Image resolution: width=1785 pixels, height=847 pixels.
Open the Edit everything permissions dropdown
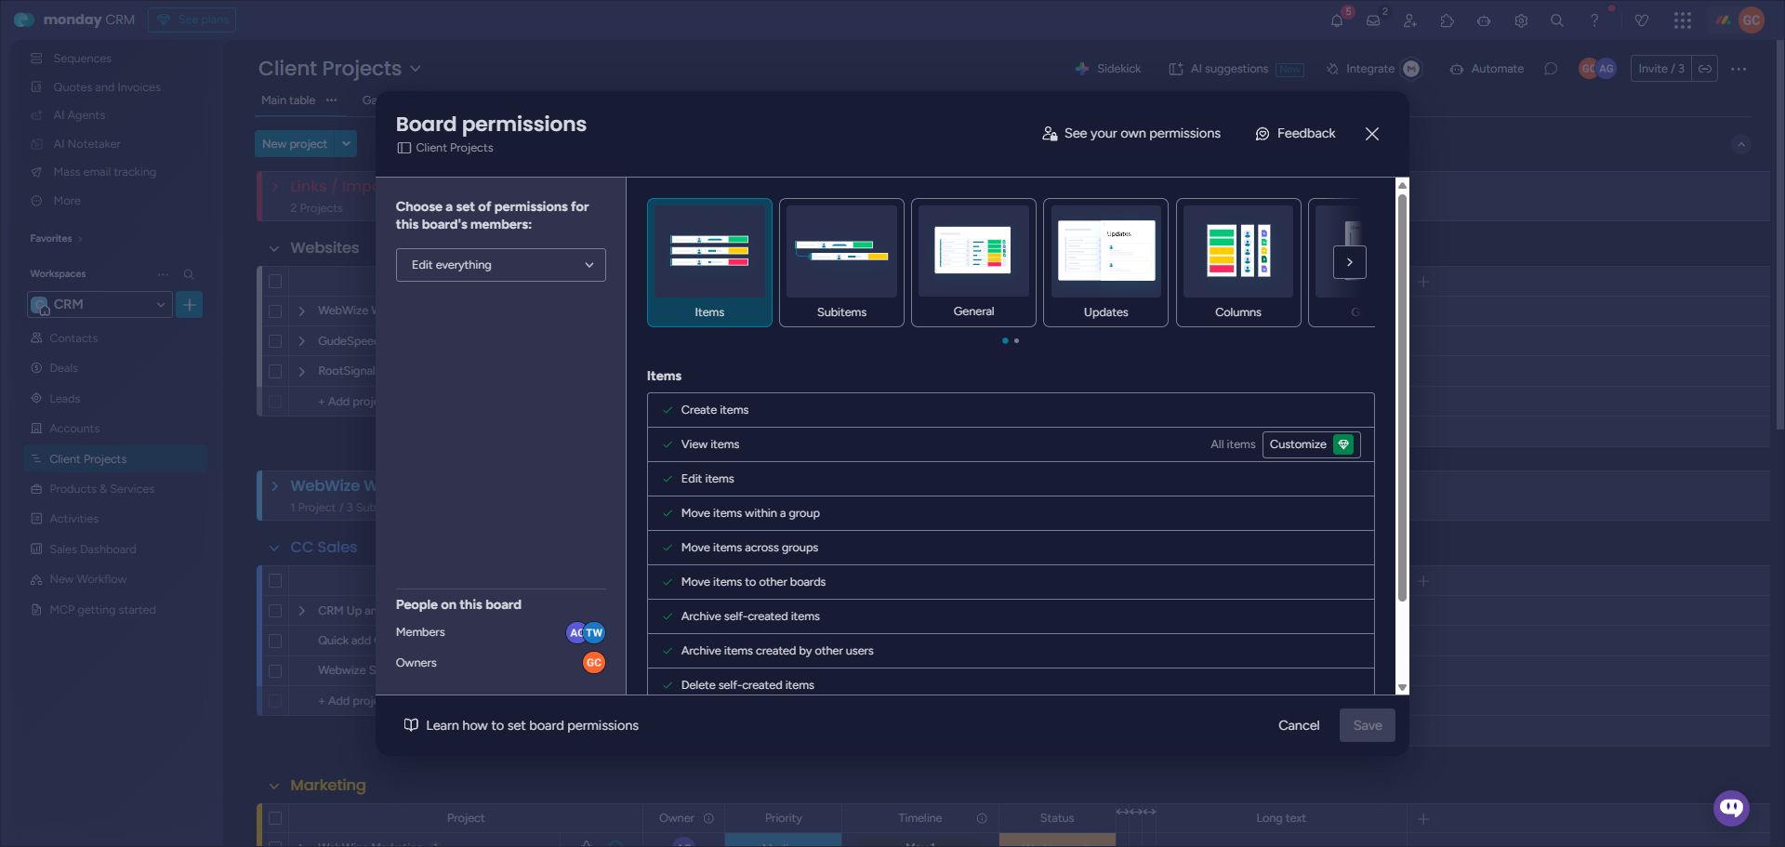[x=500, y=265]
